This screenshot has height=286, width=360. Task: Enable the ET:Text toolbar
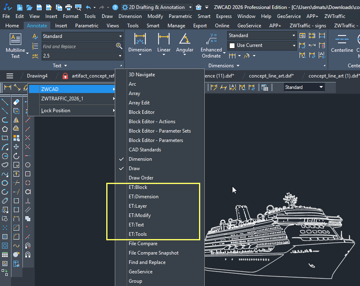click(x=136, y=225)
